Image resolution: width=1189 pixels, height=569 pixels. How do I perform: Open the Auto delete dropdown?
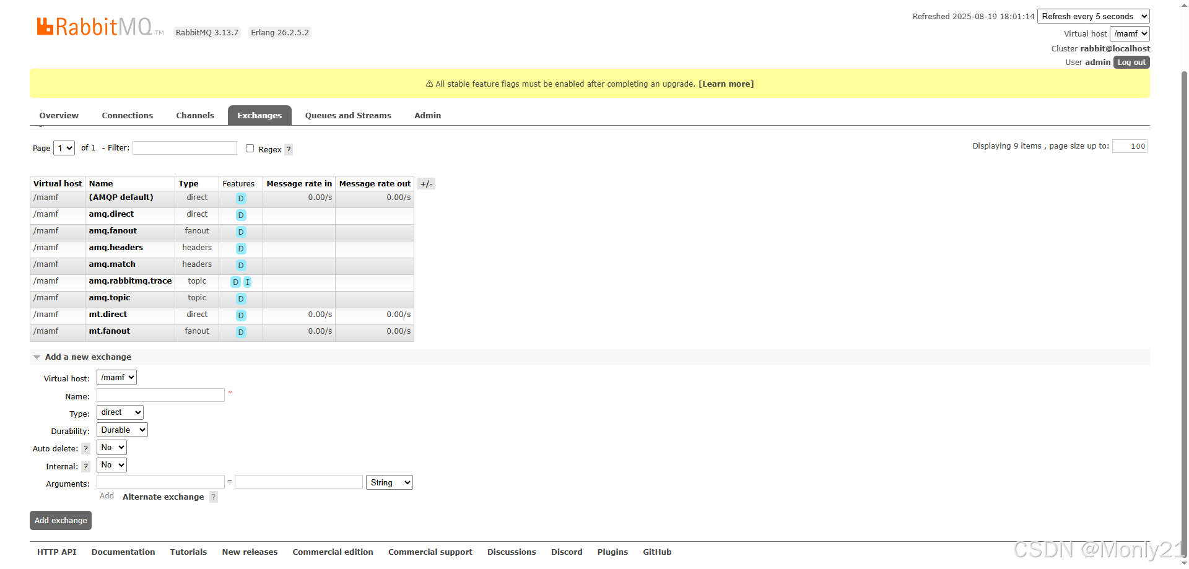(x=111, y=448)
